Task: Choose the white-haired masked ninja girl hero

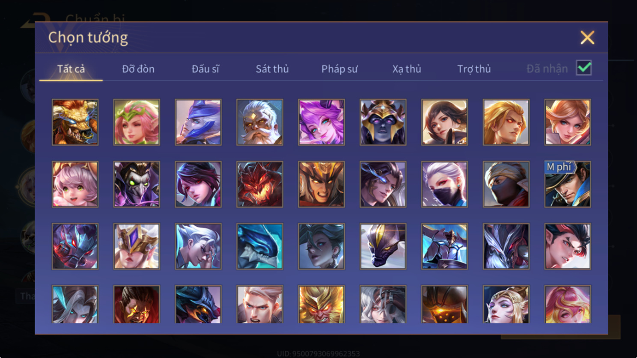Action: pos(444,184)
